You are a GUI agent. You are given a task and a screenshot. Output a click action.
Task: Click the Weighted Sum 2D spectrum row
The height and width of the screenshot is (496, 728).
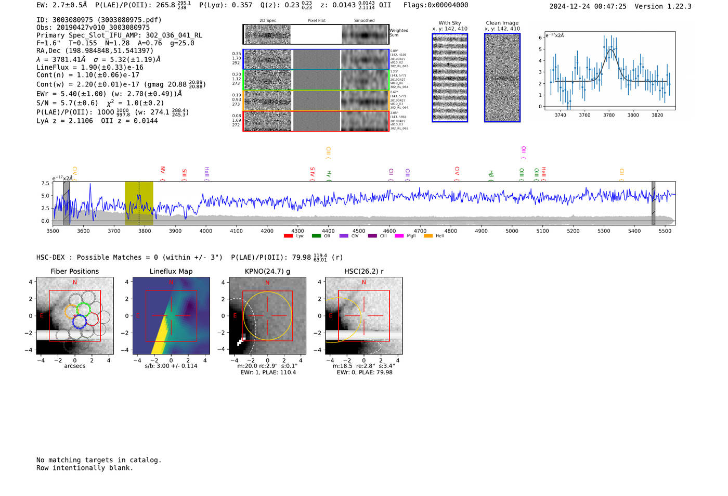pyautogui.click(x=316, y=34)
